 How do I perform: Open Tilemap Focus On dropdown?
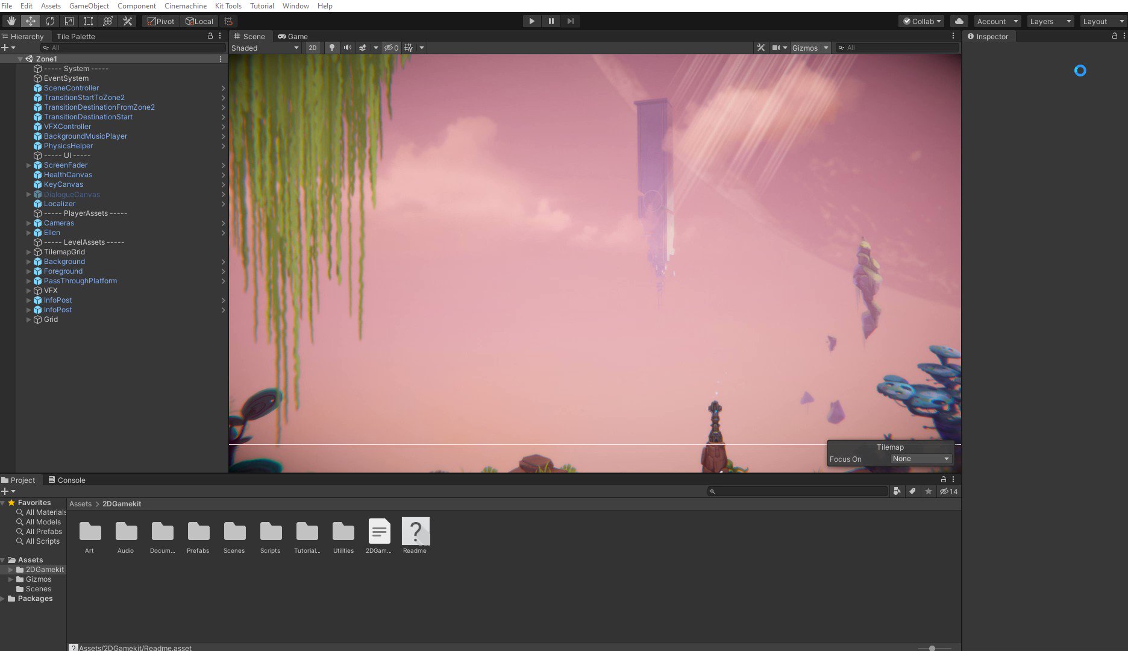pos(921,459)
